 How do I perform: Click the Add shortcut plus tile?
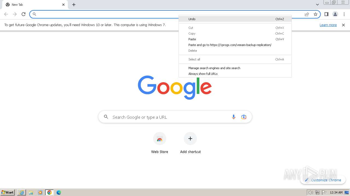point(190,143)
